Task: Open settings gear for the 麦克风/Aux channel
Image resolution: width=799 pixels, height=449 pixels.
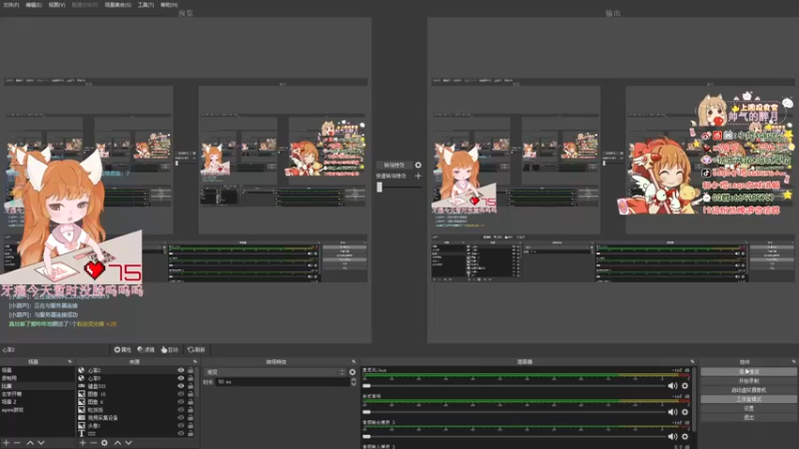Action: click(685, 386)
